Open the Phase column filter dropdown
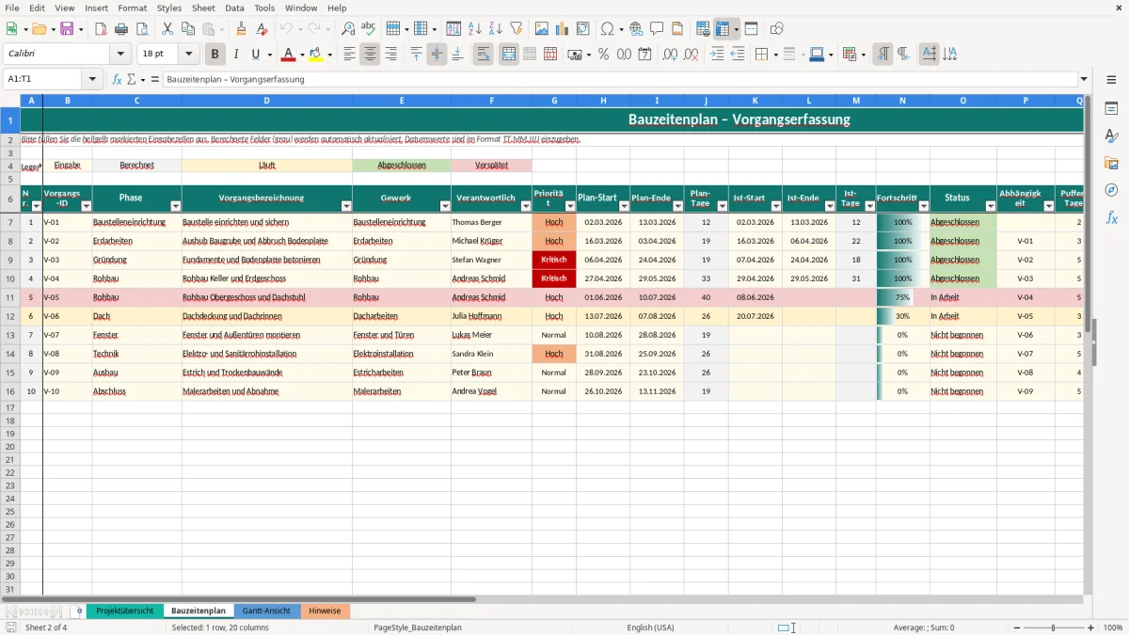The image size is (1129, 635). [x=175, y=205]
